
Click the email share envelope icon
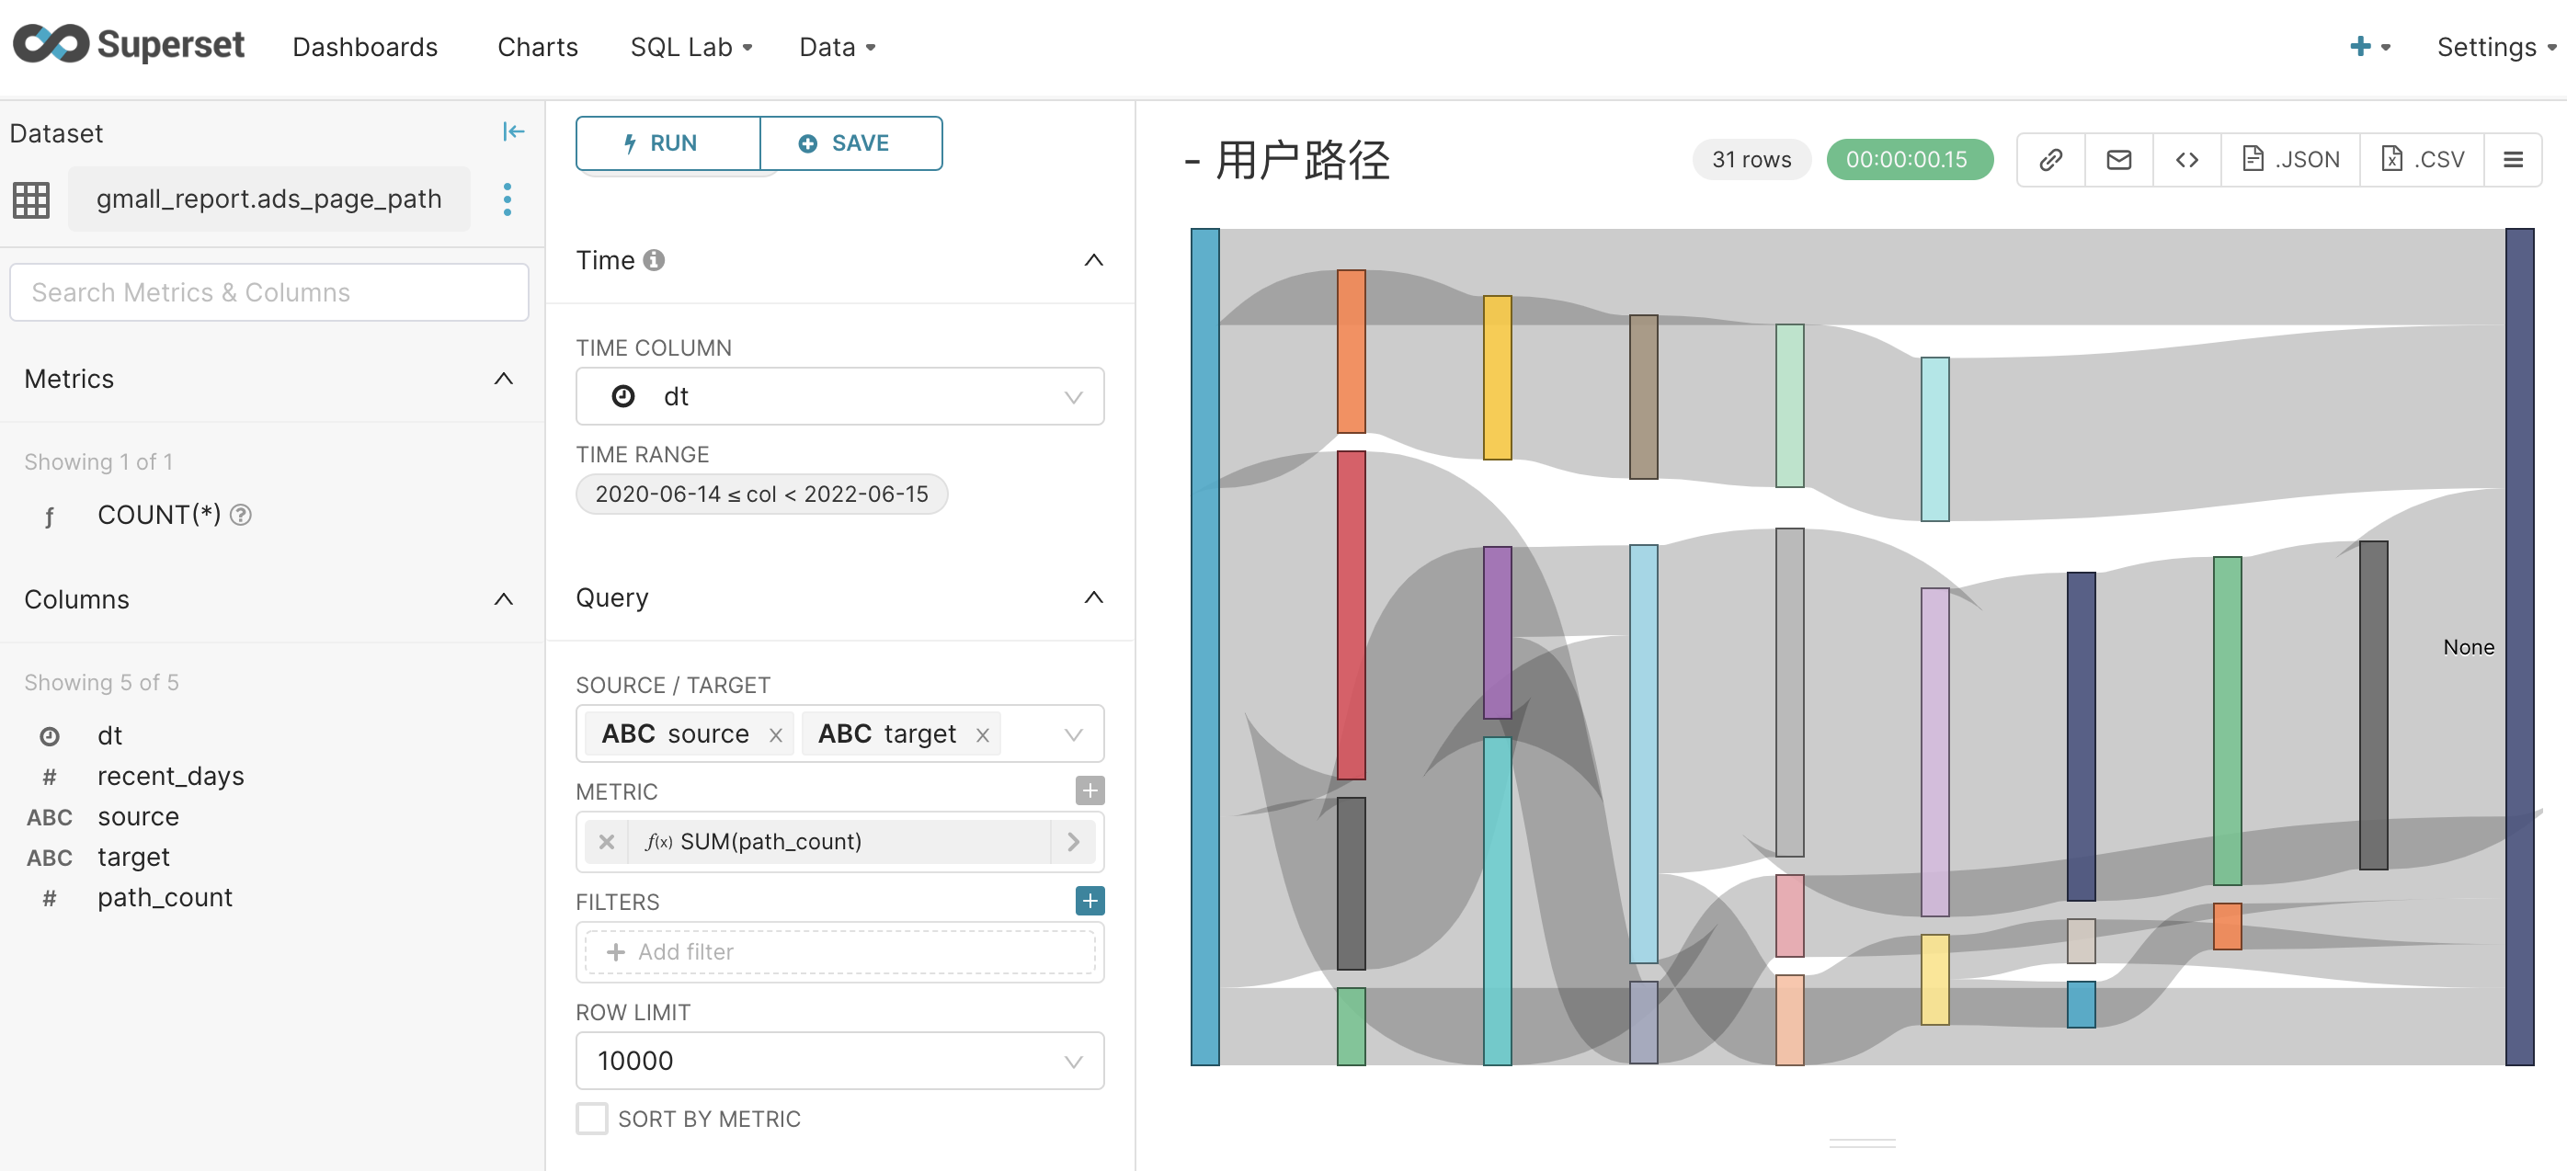(2118, 159)
